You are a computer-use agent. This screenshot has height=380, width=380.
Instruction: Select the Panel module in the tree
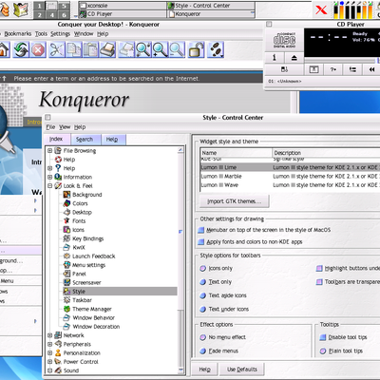(x=79, y=274)
